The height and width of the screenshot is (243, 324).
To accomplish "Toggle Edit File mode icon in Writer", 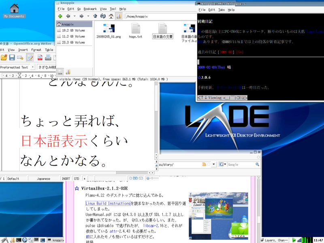I will 30,57.
